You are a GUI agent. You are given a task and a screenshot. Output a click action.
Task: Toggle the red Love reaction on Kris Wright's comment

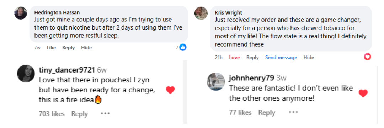(x=234, y=58)
